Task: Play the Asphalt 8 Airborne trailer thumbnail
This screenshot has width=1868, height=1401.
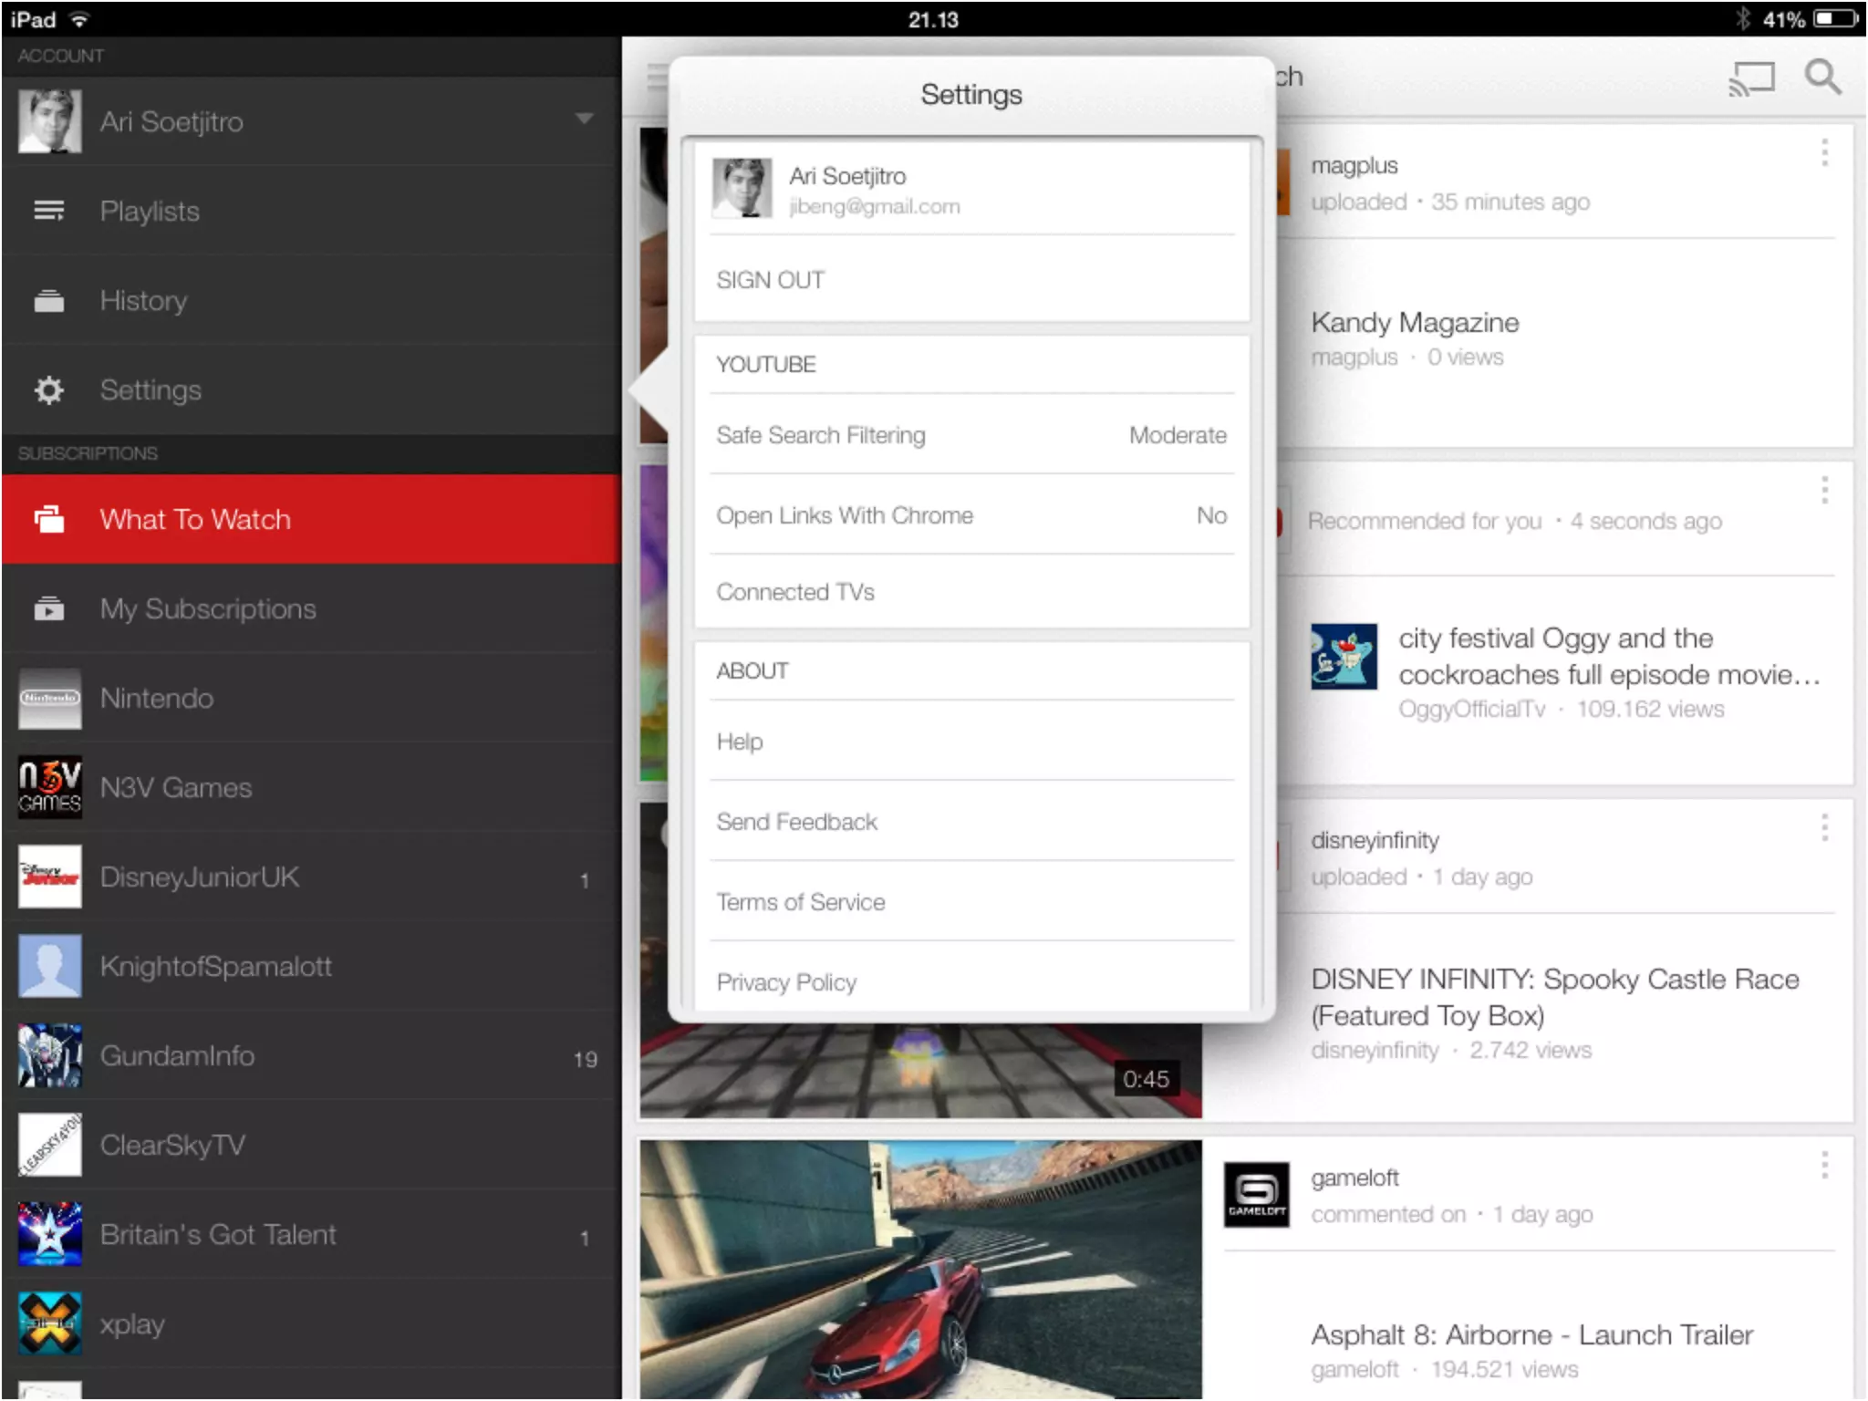Action: click(x=919, y=1268)
